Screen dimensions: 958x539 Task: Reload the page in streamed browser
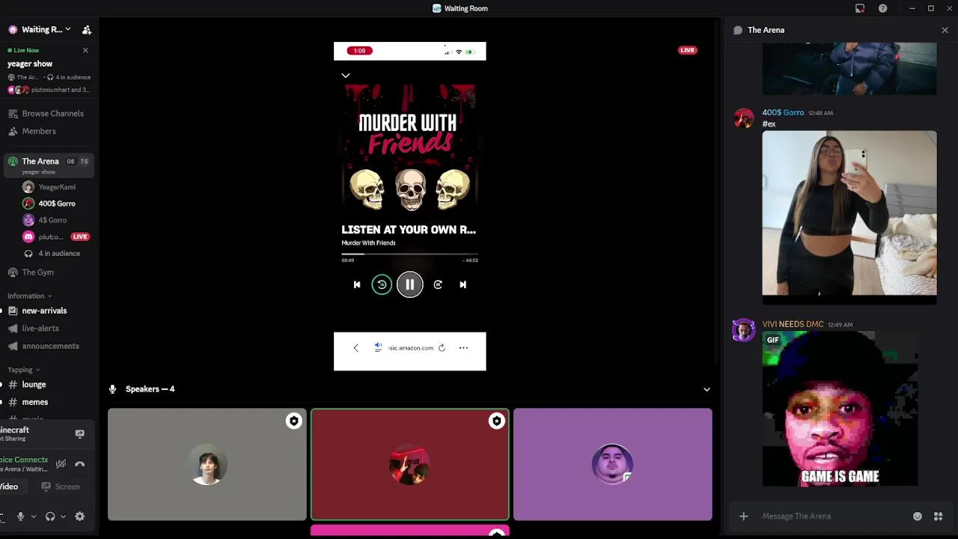tap(442, 348)
